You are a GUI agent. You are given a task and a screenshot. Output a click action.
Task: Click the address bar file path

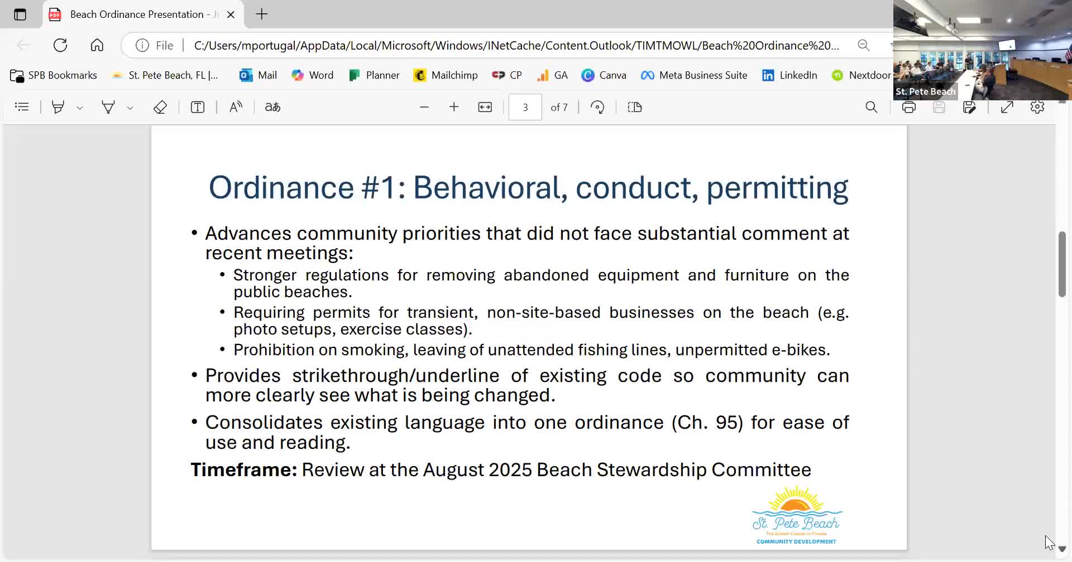(x=516, y=46)
